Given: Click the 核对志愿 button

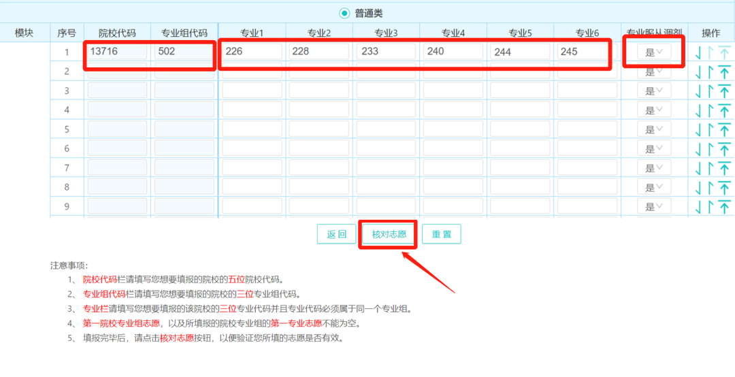Looking at the screenshot, I should 389,234.
